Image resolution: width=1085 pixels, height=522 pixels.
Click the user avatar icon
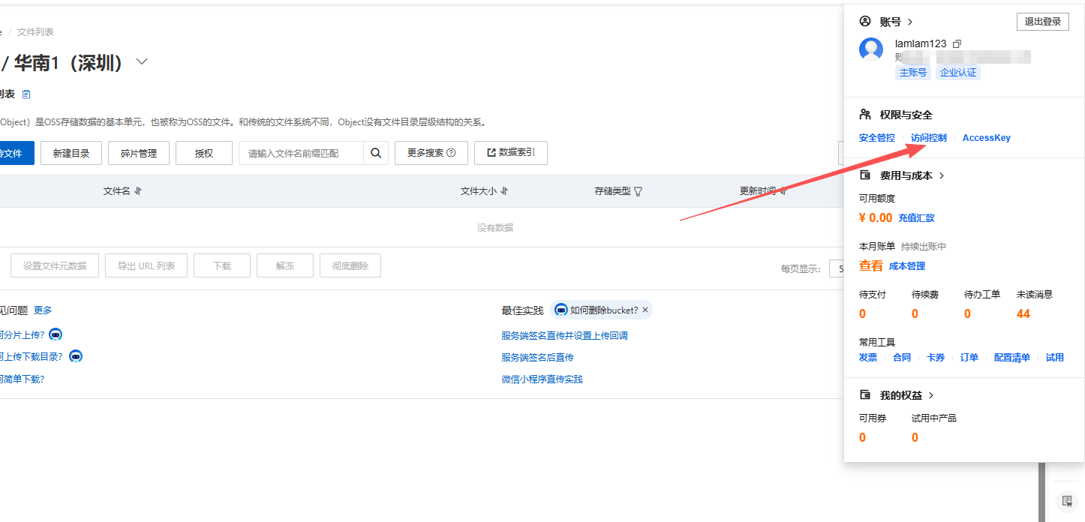871,49
